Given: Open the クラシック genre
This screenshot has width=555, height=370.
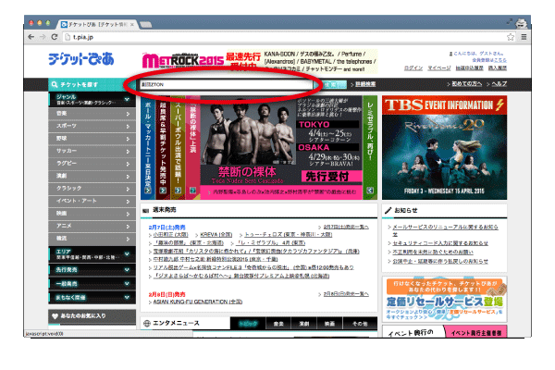Looking at the screenshot, I should pos(92,189).
